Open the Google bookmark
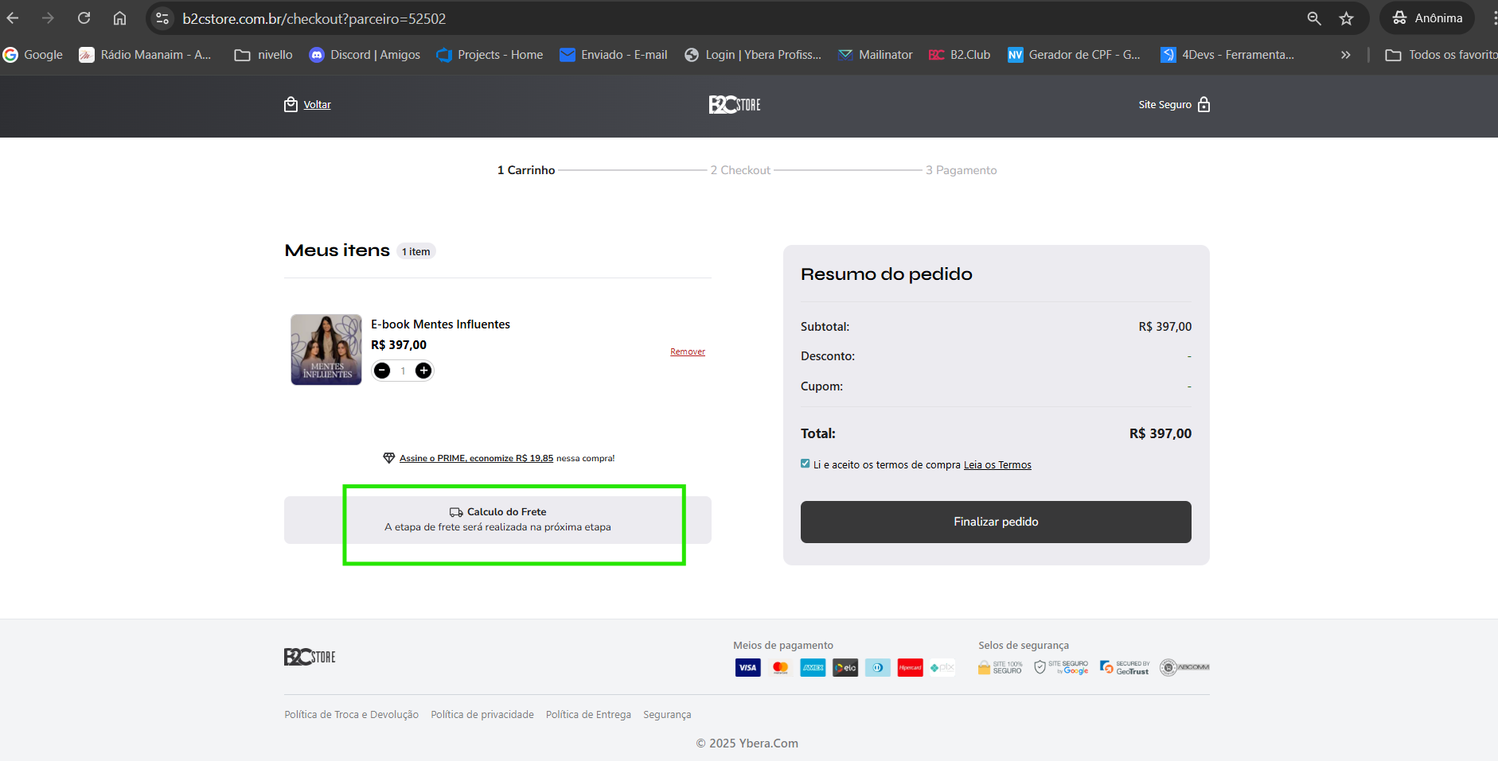 coord(33,55)
